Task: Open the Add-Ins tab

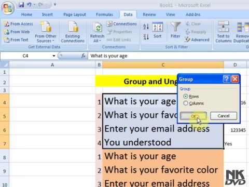Action: (193, 15)
